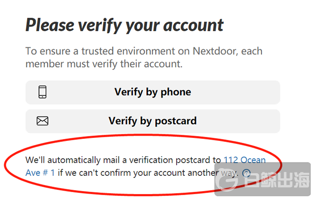This screenshot has width=315, height=200.
Task: Click the "Ave # 1" address link portion
Action: coord(40,173)
